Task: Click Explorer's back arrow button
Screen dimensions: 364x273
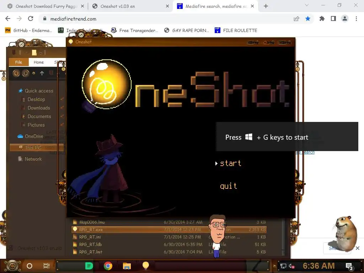Action: click(16, 73)
